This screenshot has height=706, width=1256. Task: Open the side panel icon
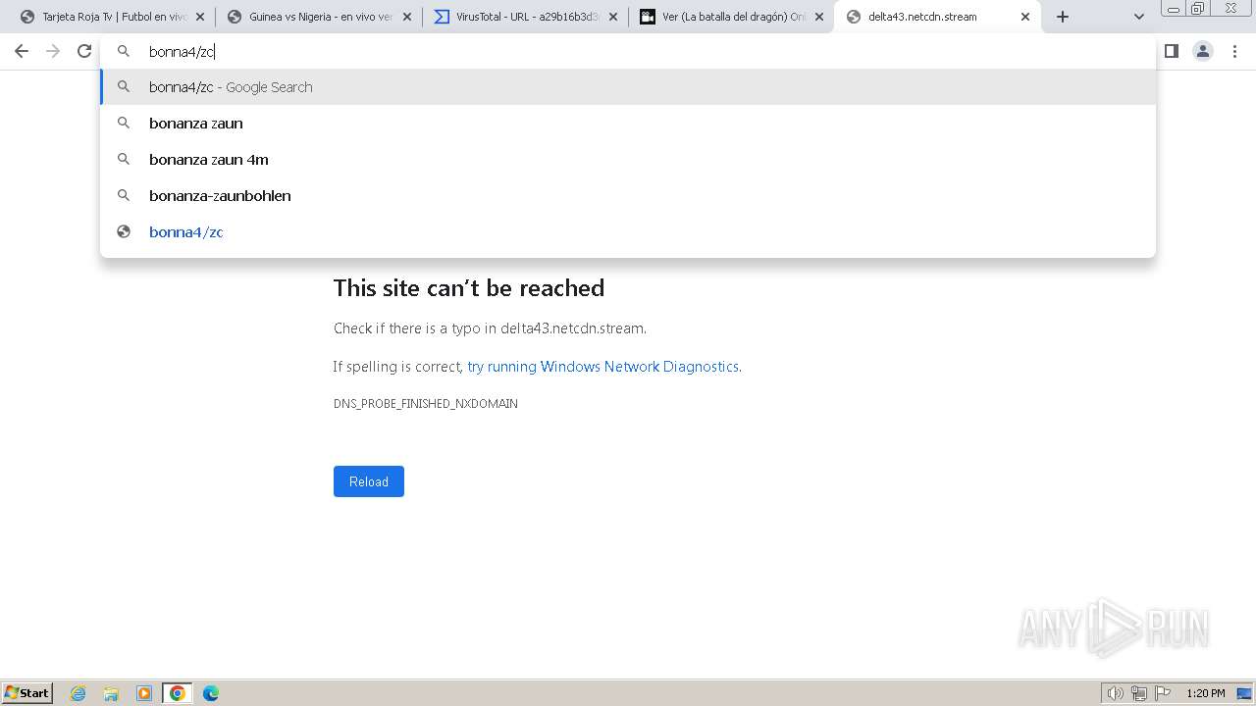point(1171,51)
